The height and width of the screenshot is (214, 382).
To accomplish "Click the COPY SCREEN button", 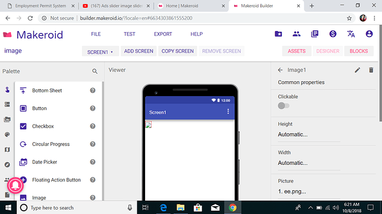I will [178, 51].
